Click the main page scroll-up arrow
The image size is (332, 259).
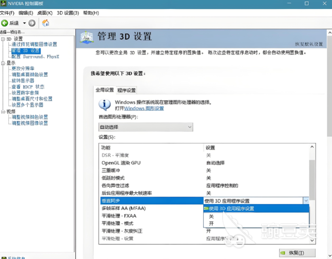tap(330, 33)
